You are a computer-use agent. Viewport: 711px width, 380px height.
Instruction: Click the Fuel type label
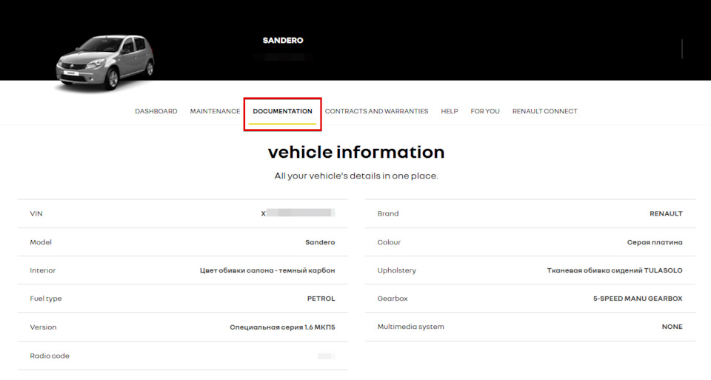[46, 299]
